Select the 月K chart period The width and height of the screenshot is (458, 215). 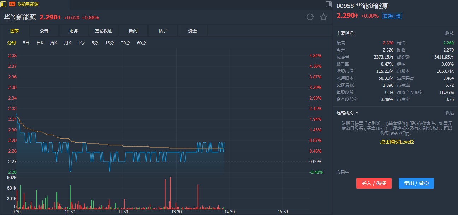(x=67, y=43)
